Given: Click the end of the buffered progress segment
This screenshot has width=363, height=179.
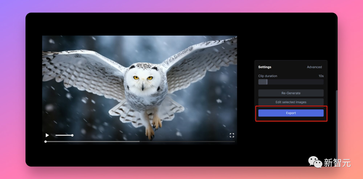Looking at the screenshot, I should [139, 141].
